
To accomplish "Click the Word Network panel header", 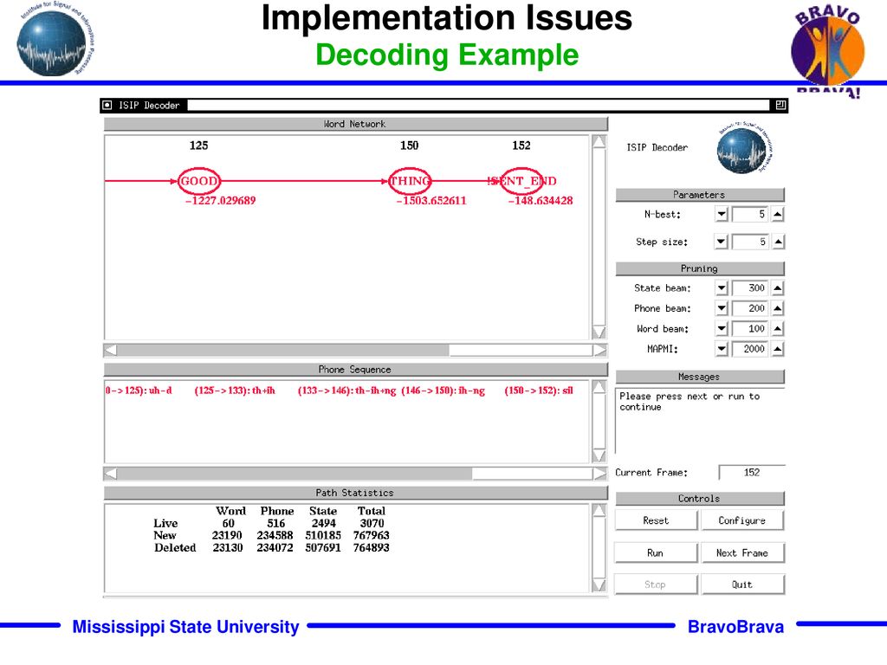I will point(355,124).
